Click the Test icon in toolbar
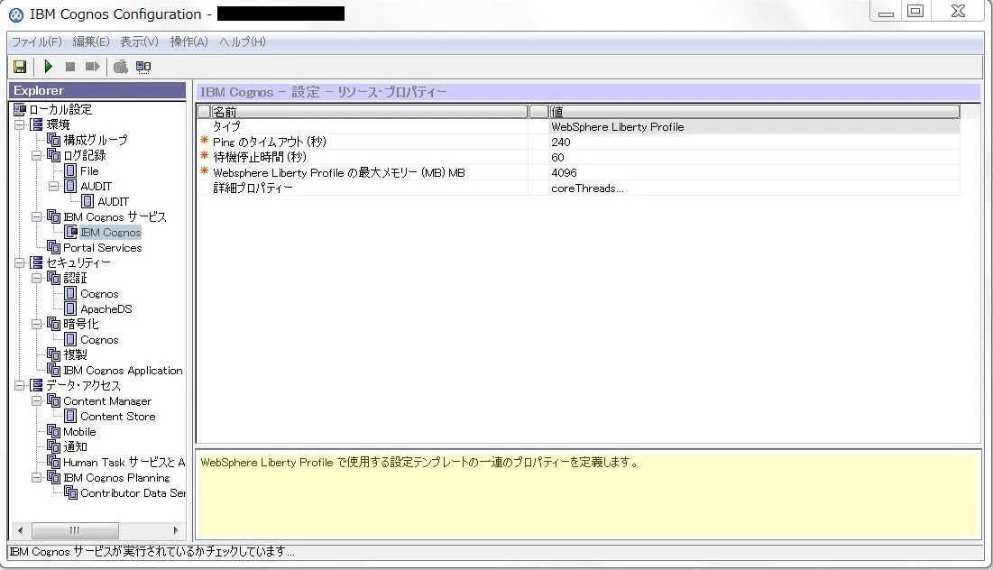 coord(120,67)
